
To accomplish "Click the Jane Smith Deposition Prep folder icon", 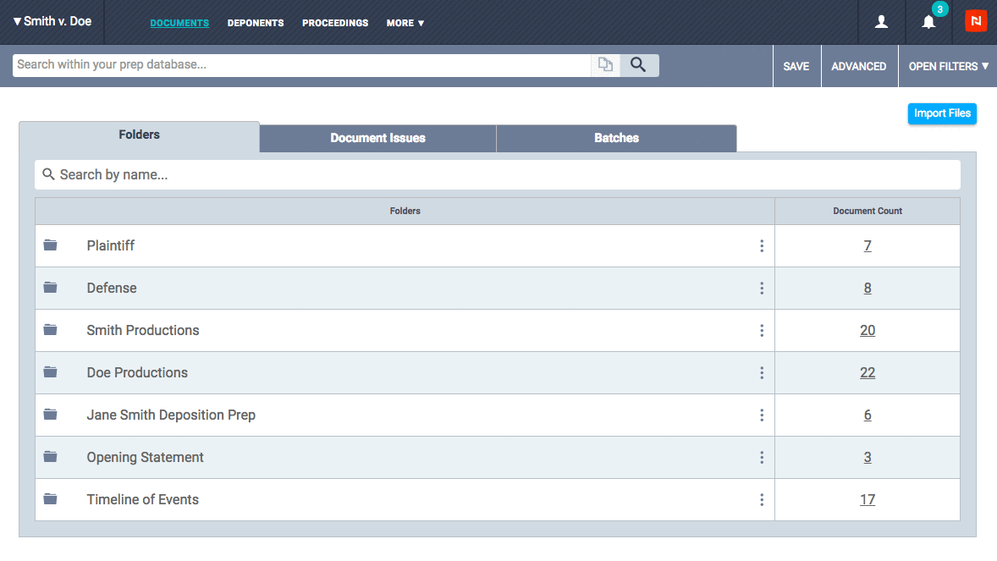I will point(50,415).
